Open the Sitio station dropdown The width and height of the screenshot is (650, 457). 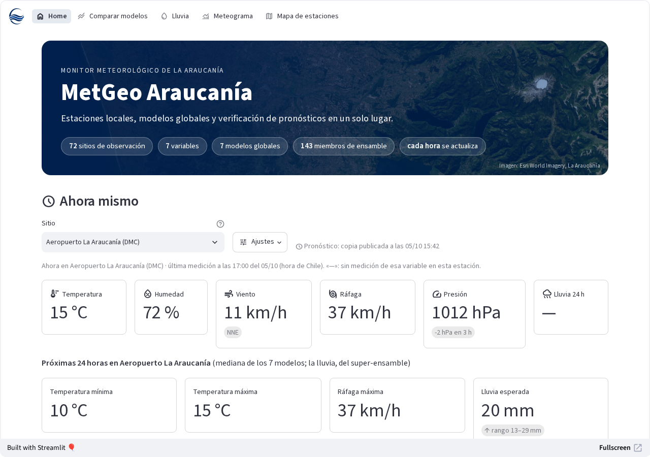[x=133, y=242]
